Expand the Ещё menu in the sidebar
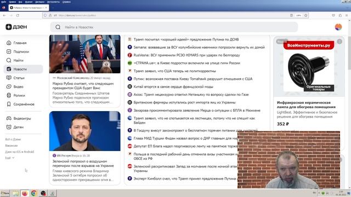This screenshot has height=197, width=351. (10, 158)
